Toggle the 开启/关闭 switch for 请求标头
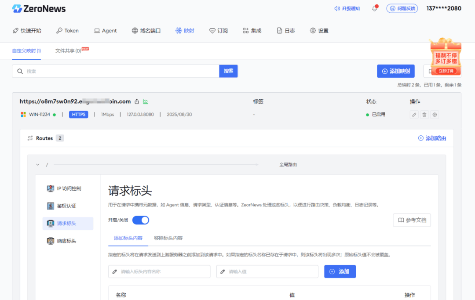 pyautogui.click(x=140, y=220)
